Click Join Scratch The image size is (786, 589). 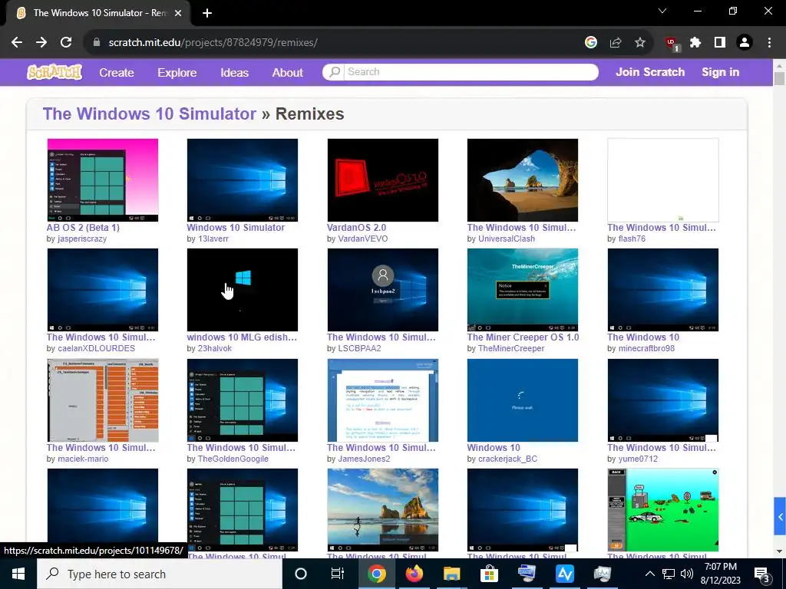(x=650, y=72)
